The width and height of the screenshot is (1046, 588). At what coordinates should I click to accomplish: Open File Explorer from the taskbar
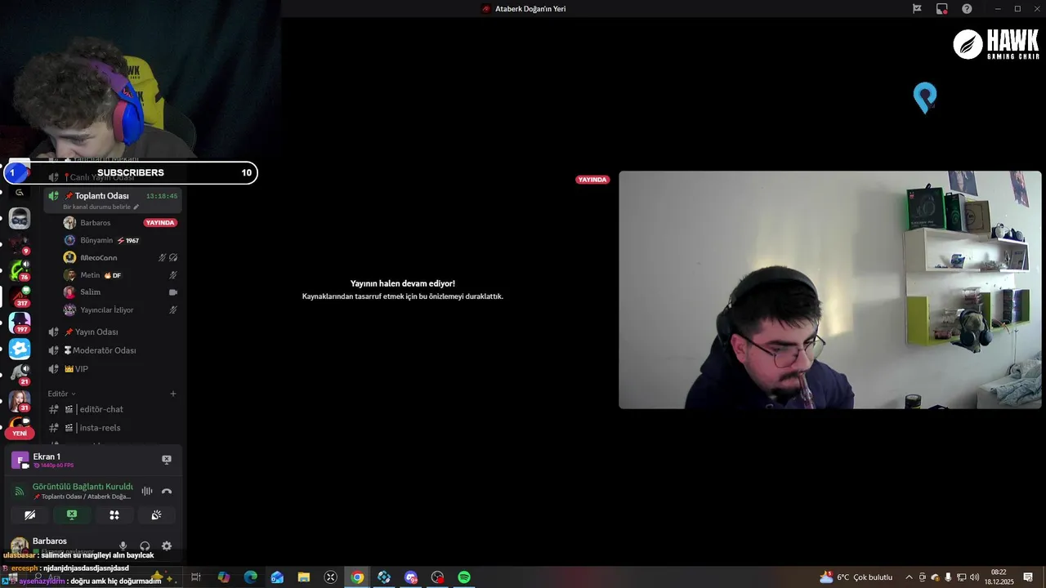304,577
